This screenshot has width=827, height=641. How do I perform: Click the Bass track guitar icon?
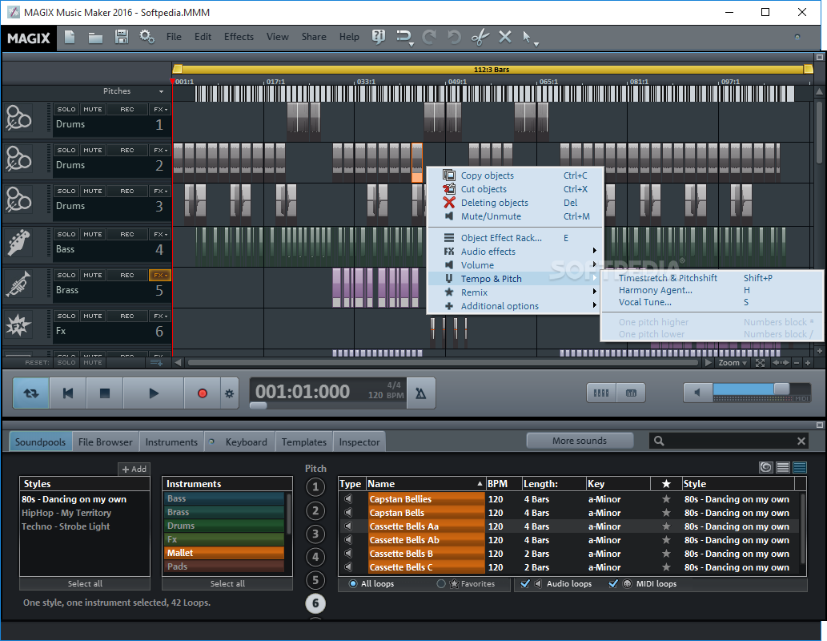click(x=18, y=242)
